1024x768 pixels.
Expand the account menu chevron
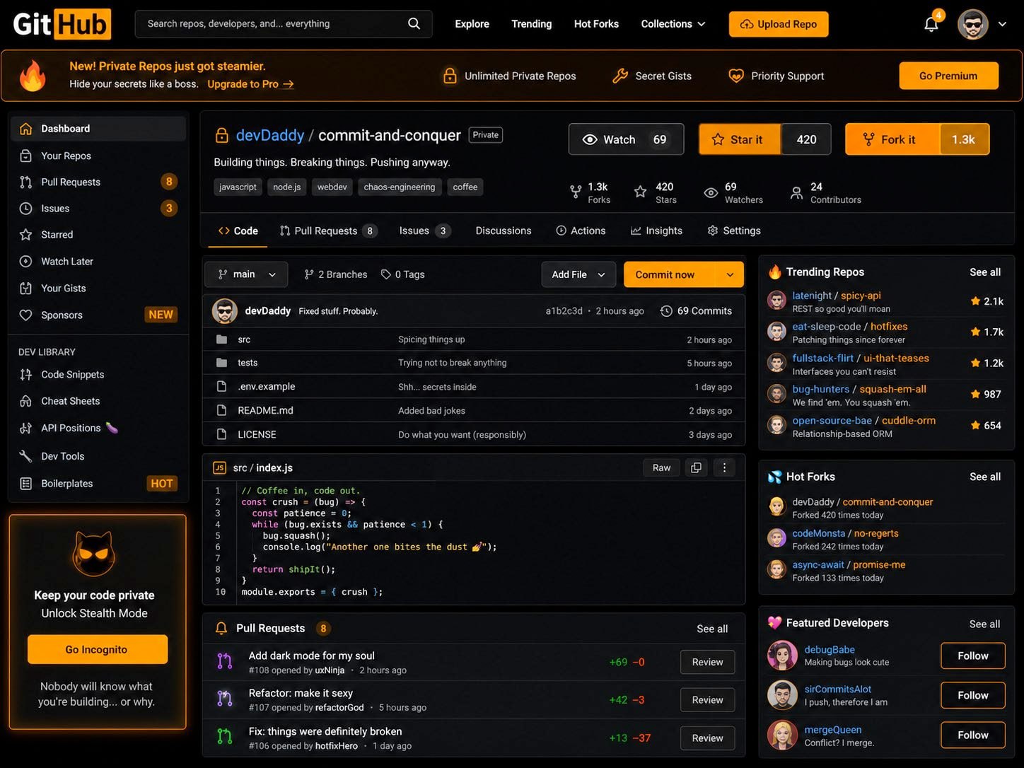click(1002, 24)
